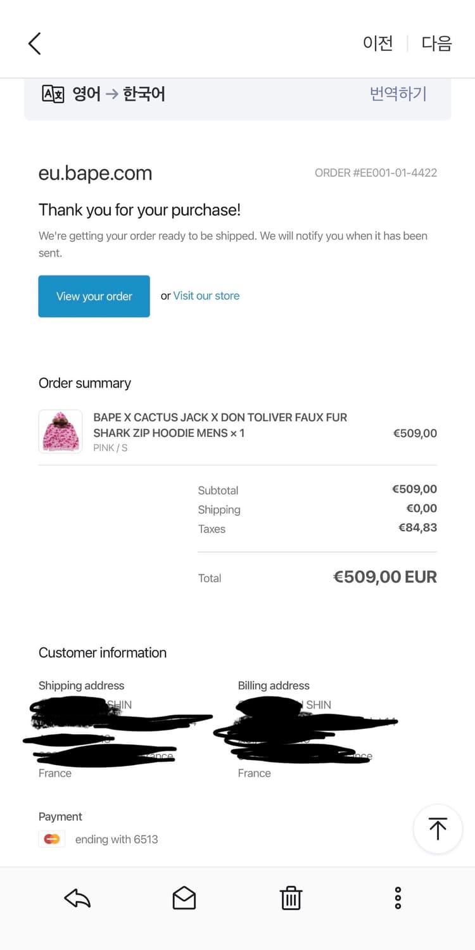
Task: Tap 번역하기 to translate the email
Action: tap(398, 94)
